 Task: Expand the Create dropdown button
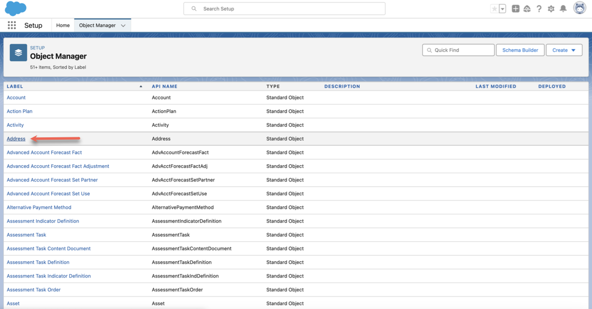point(564,50)
